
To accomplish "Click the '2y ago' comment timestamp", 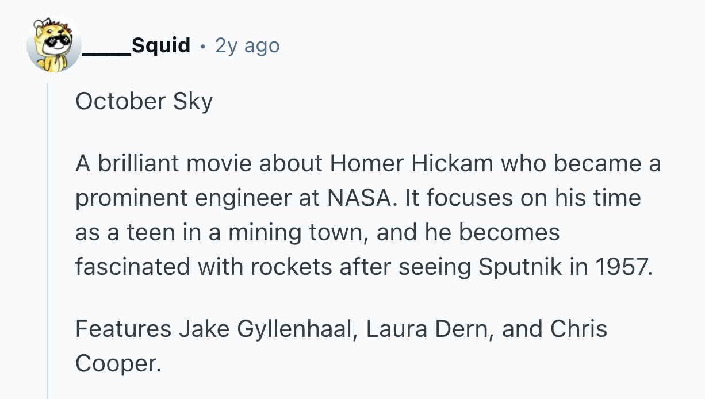I will point(247,45).
